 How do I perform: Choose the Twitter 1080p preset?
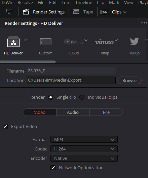coord(135,41)
